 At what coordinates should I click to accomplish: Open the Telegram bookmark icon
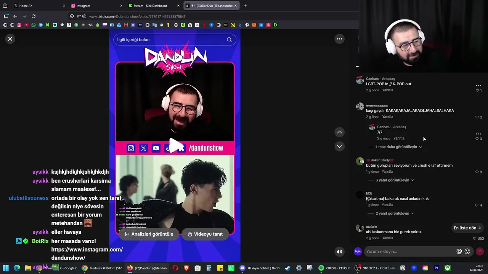point(41,25)
